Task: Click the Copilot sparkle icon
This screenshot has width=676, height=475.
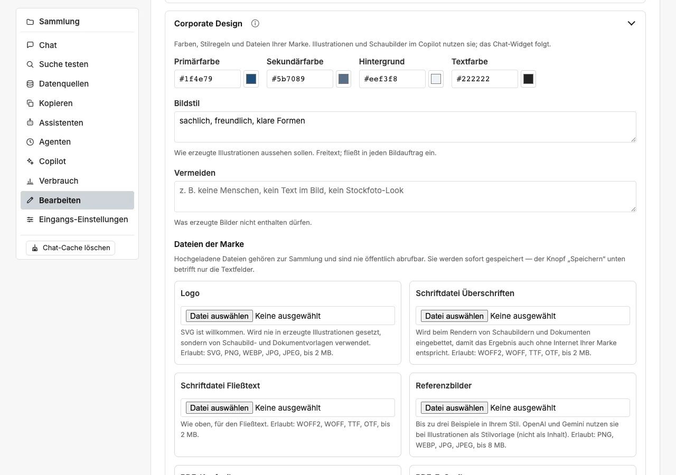Action: pos(30,161)
